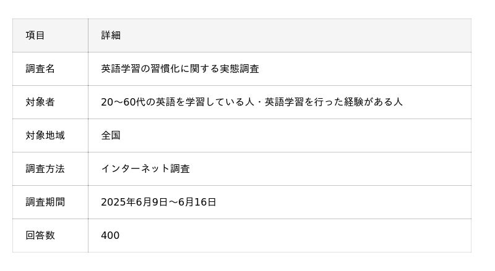Click 英語学習の習慣化に関する実態調査 text

click(x=180, y=69)
